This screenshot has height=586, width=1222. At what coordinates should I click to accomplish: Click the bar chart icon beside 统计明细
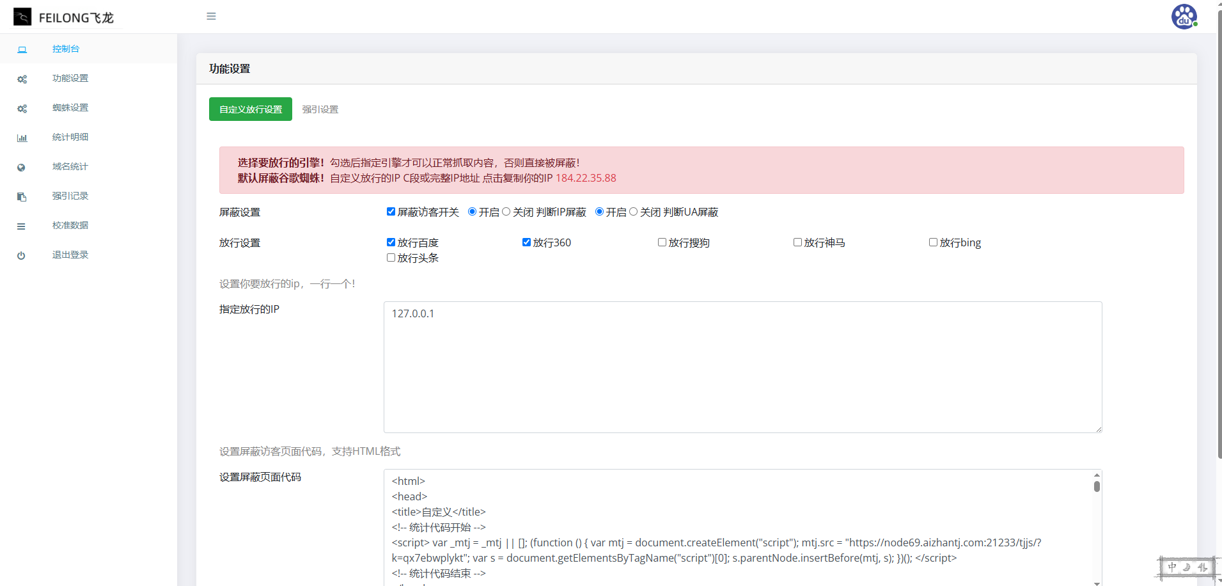click(x=22, y=138)
